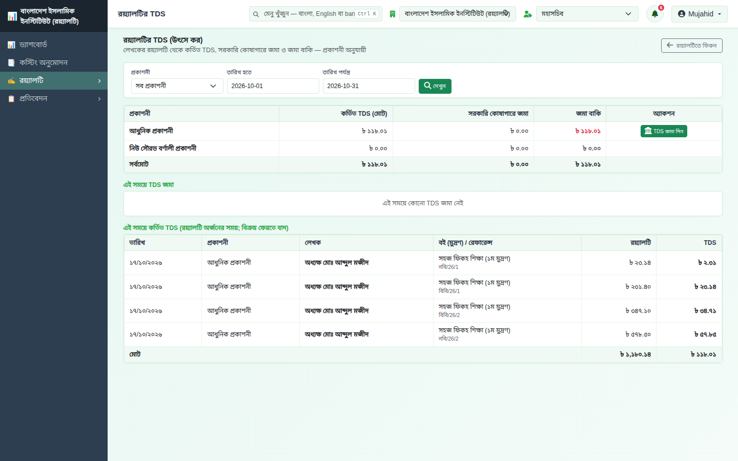Click the app logo chart icon

(x=12, y=16)
